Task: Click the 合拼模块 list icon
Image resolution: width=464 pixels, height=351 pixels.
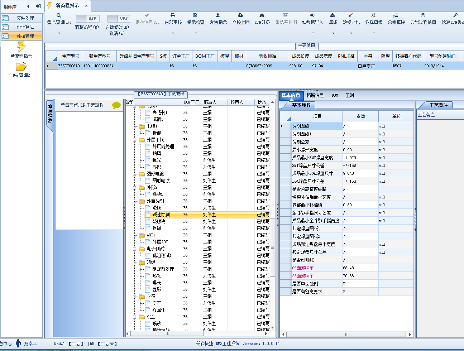Action: point(396,15)
